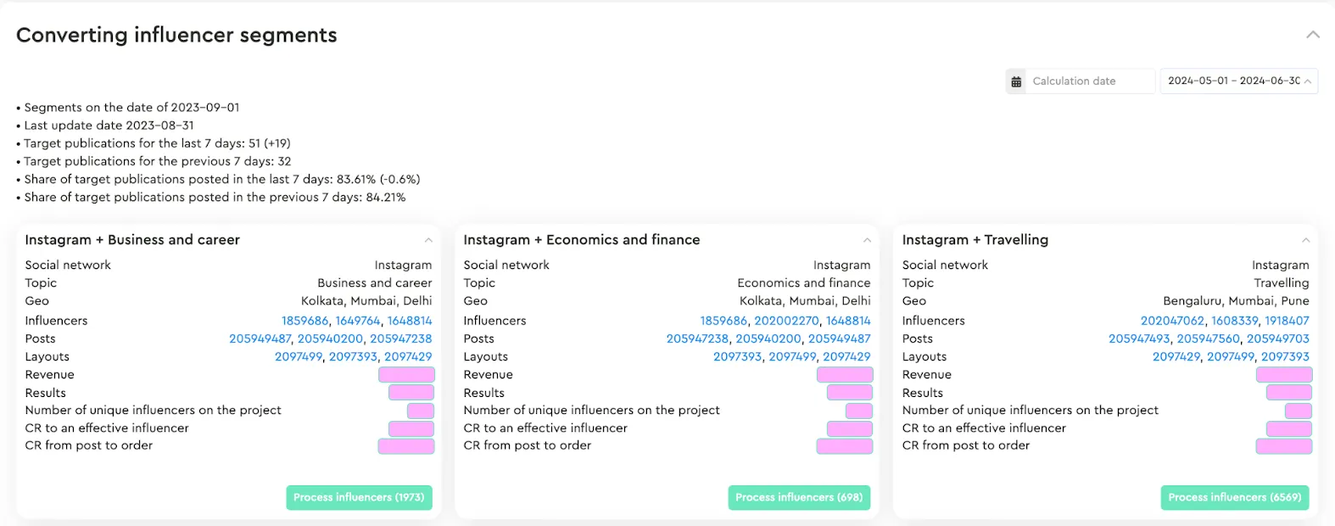Screen dimensions: 1335x526
Task: Collapse the Converting influencer segments section
Action: 1313,35
